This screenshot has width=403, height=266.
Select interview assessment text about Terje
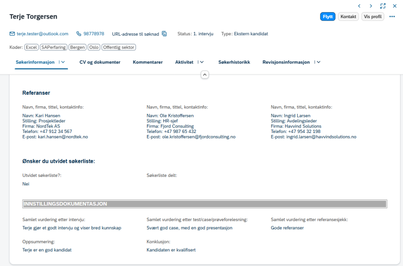[72, 228]
